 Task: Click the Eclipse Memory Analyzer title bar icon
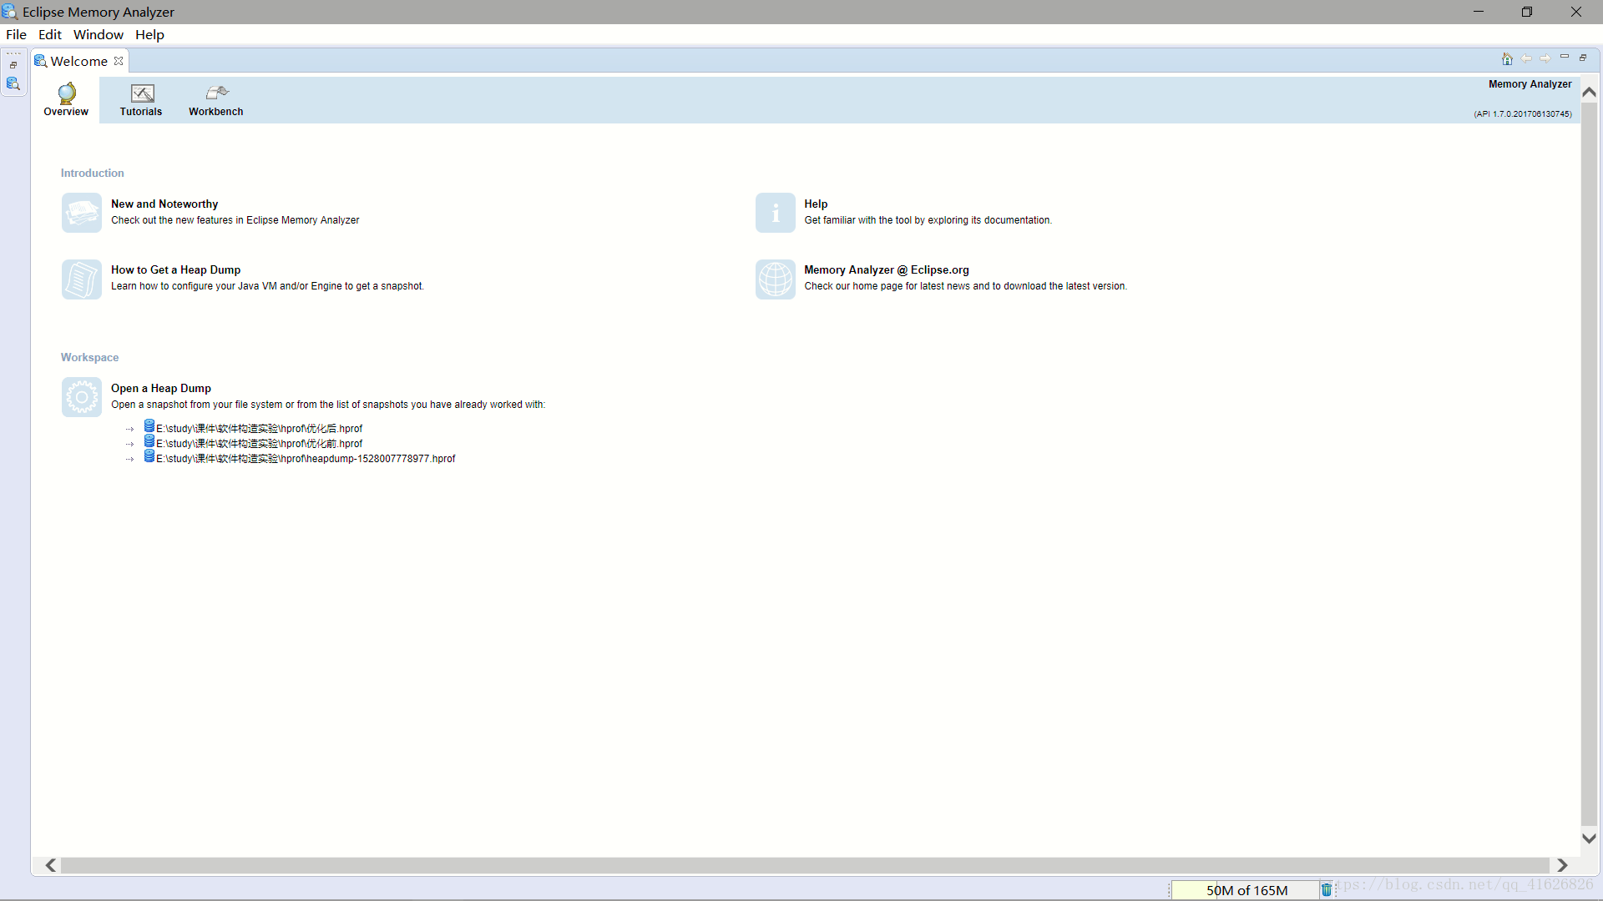coord(9,12)
